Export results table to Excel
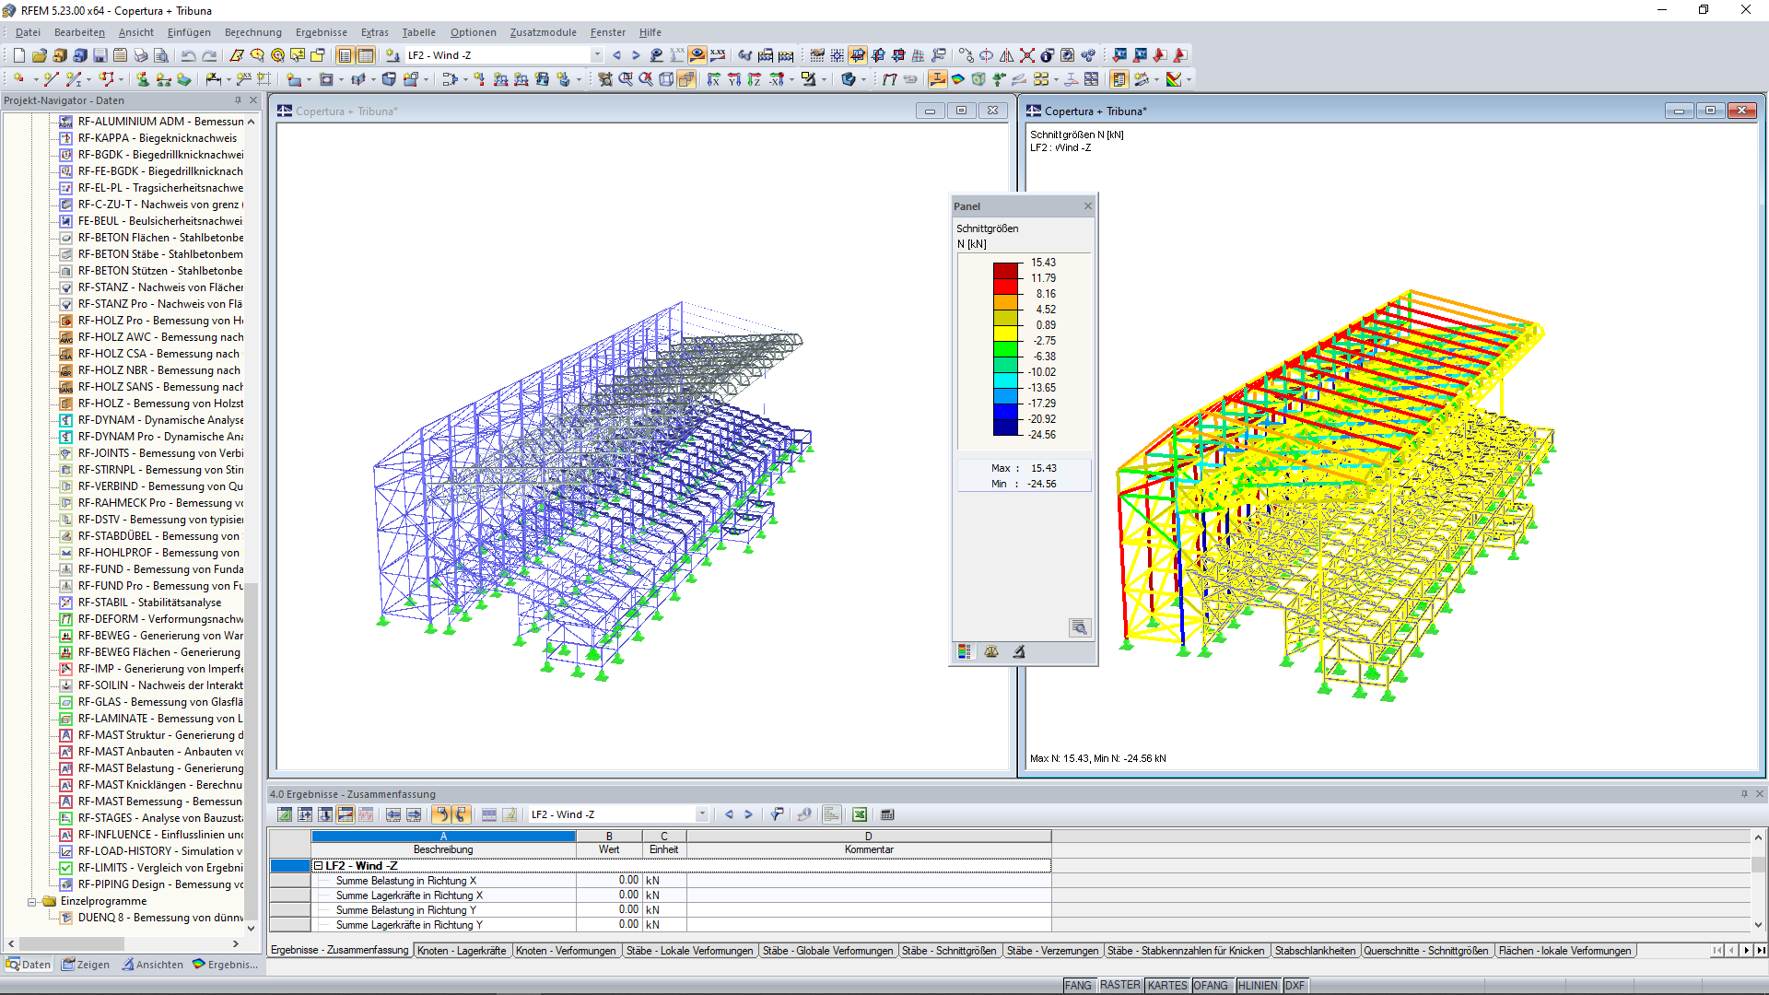The height and width of the screenshot is (995, 1769). [x=859, y=814]
